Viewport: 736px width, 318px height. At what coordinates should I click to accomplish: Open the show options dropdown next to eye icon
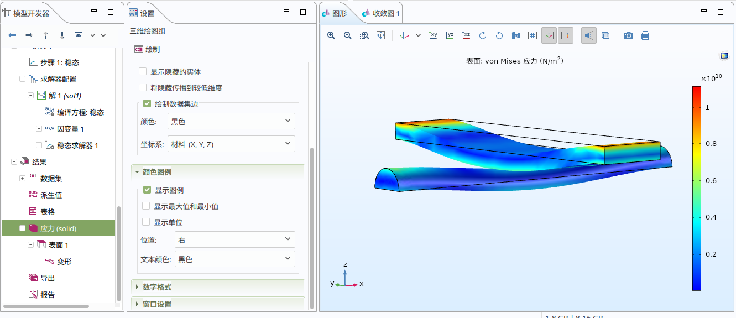point(92,35)
